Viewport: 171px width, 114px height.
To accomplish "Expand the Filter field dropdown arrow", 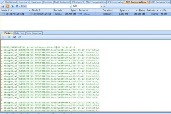I will [71, 6].
